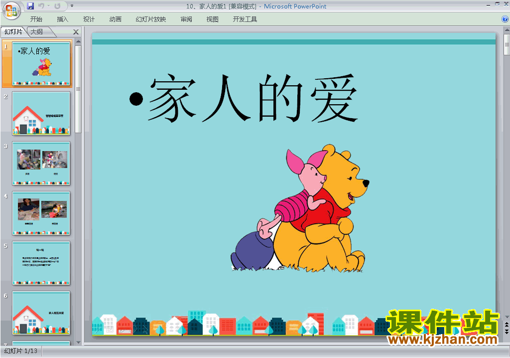Go to the 审阅 ribbon tab
This screenshot has height=358, width=510.
coord(186,19)
